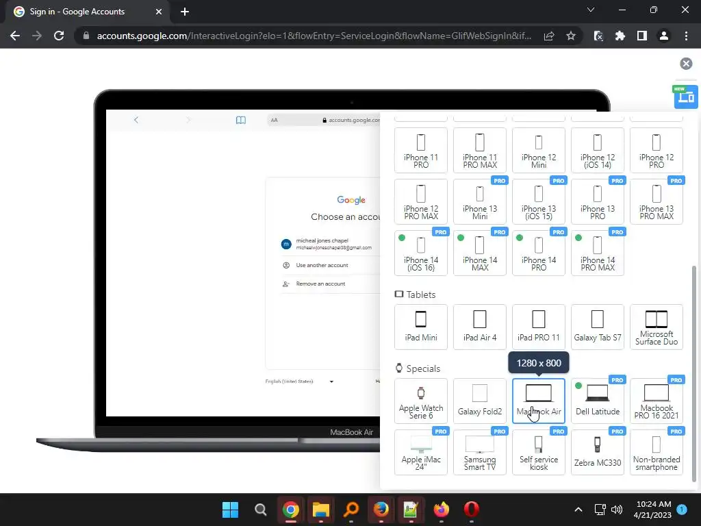Pick the iPhone 14 PRO MAX device
The image size is (701, 526).
(x=598, y=253)
